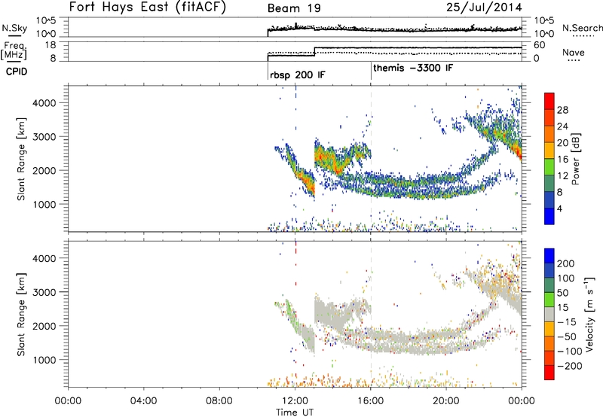Image resolution: width=603 pixels, height=417 pixels.
Task: Click the blue bottom segment of Power color bar
Action: [549, 216]
